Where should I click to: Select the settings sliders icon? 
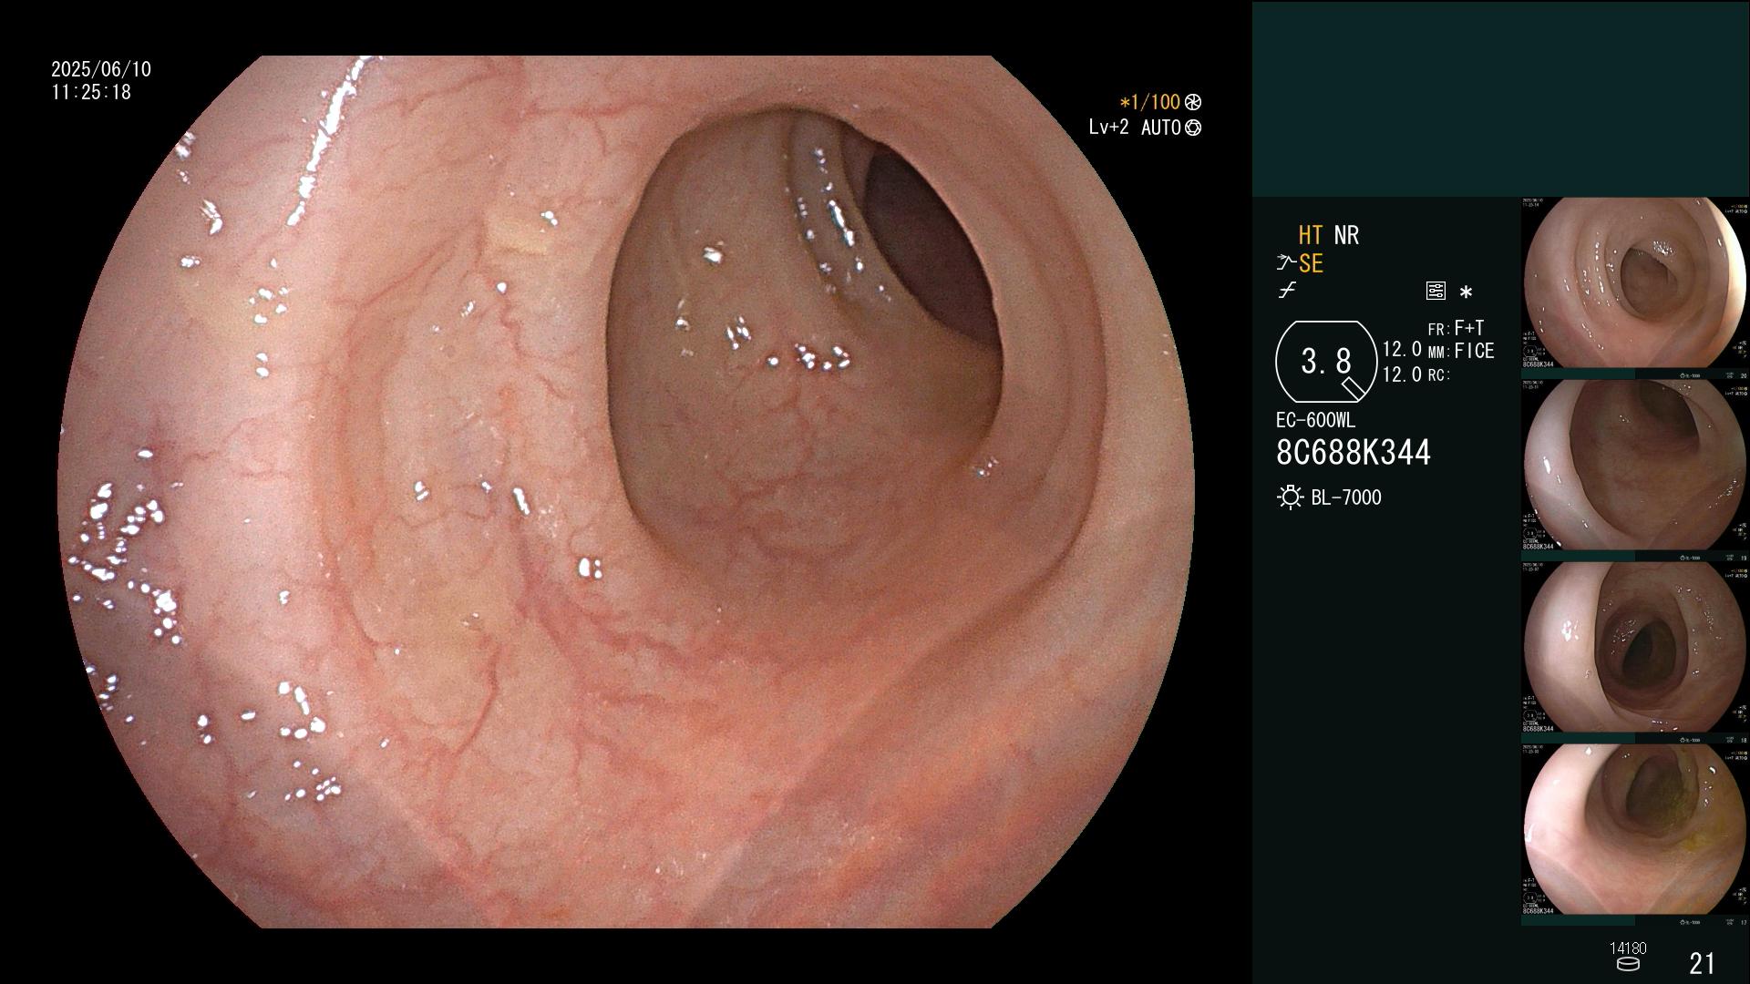(x=1436, y=291)
